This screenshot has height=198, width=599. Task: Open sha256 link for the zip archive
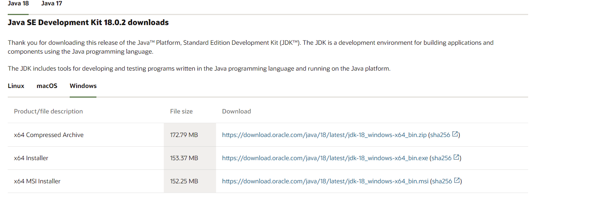point(440,135)
